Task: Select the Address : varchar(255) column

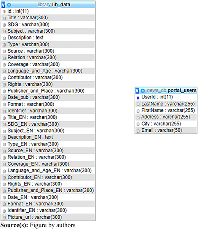Action: tap(166, 117)
